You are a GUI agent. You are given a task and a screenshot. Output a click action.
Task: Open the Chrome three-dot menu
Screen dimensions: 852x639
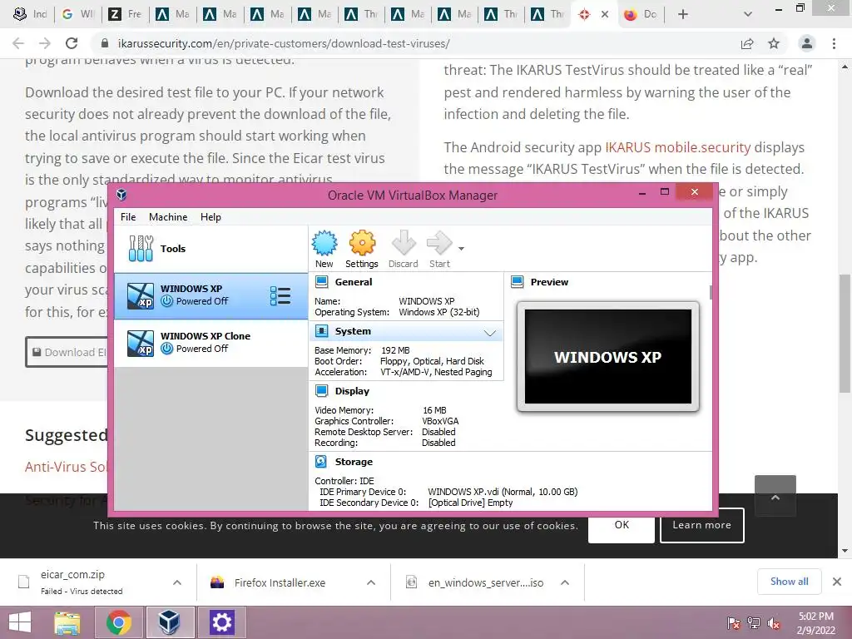(834, 43)
